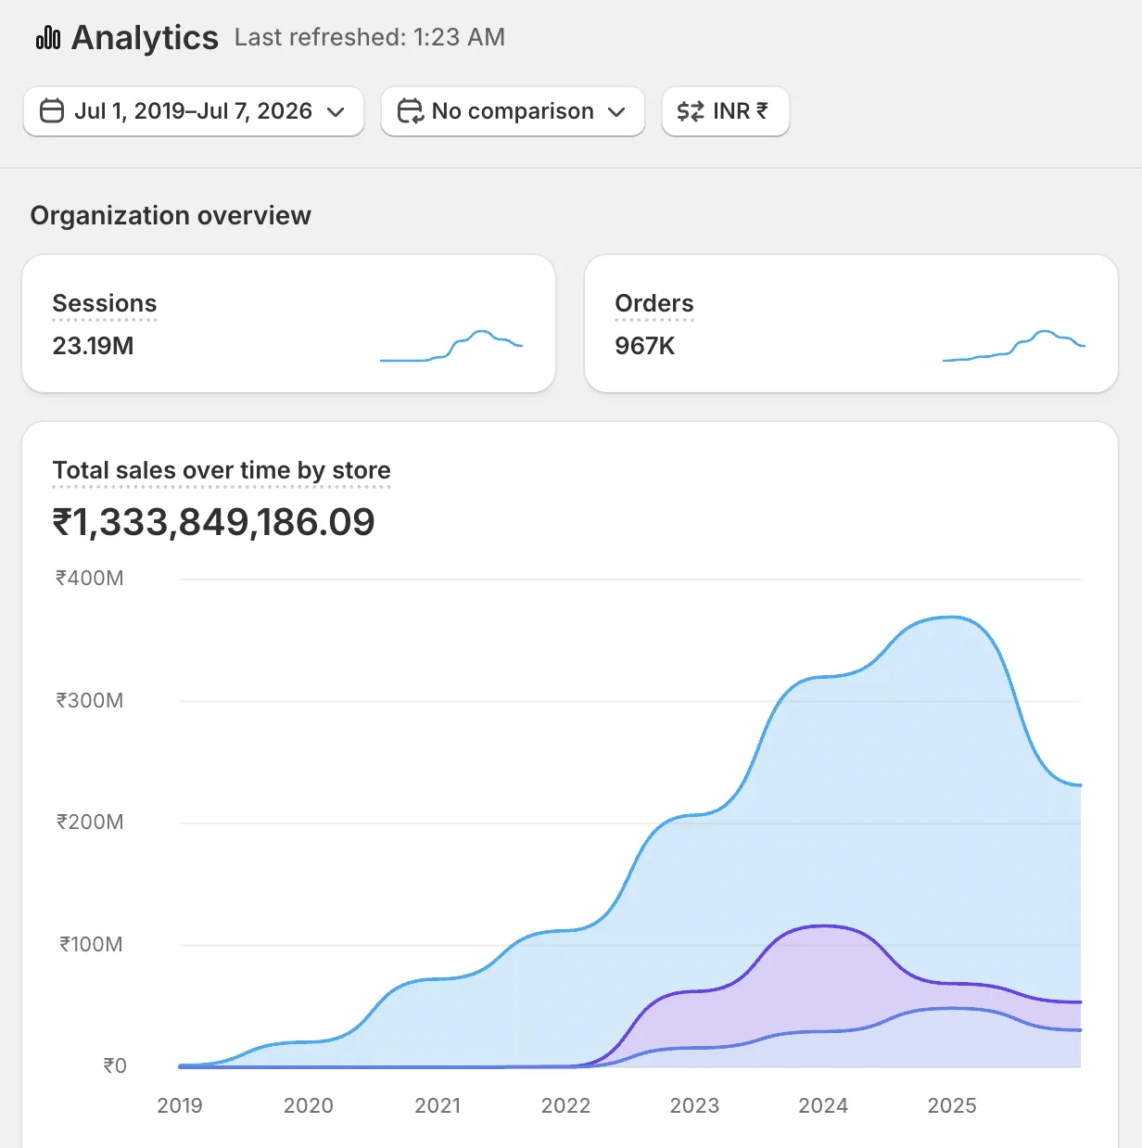Click the currency exchange icon
The image size is (1142, 1148).
click(x=691, y=111)
